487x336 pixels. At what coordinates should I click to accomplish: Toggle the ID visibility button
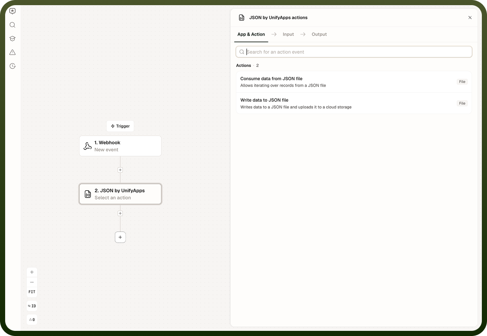coord(32,306)
